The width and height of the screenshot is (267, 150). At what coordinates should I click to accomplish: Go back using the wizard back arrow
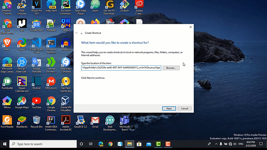[x=76, y=33]
